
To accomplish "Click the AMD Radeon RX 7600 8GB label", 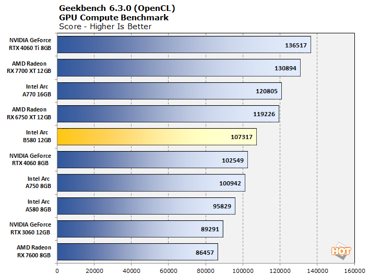I will (34, 251).
